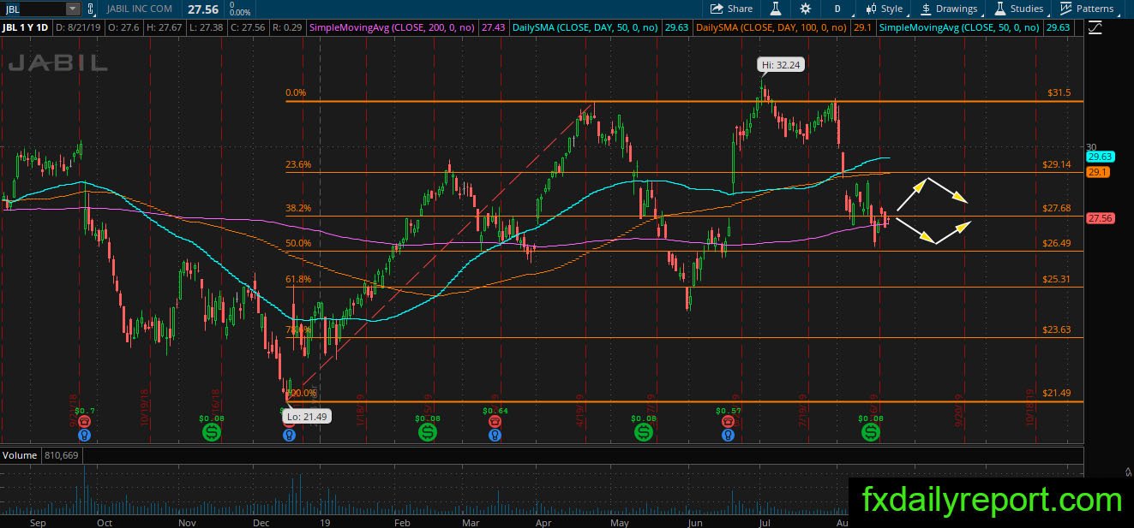Click the Hi: 32.24 price bubble

click(781, 64)
